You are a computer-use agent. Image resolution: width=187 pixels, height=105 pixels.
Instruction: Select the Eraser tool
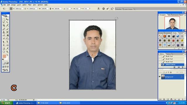4,35
